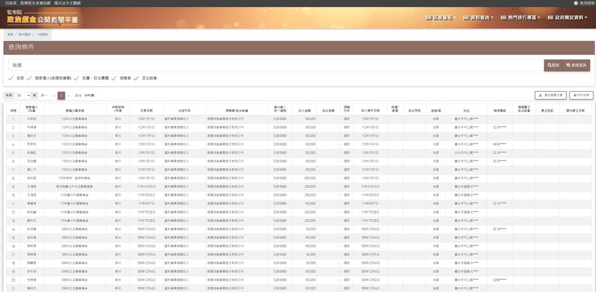This screenshot has width=596, height=292.
Task: Click the 支出金額 column header
Action: [329, 111]
